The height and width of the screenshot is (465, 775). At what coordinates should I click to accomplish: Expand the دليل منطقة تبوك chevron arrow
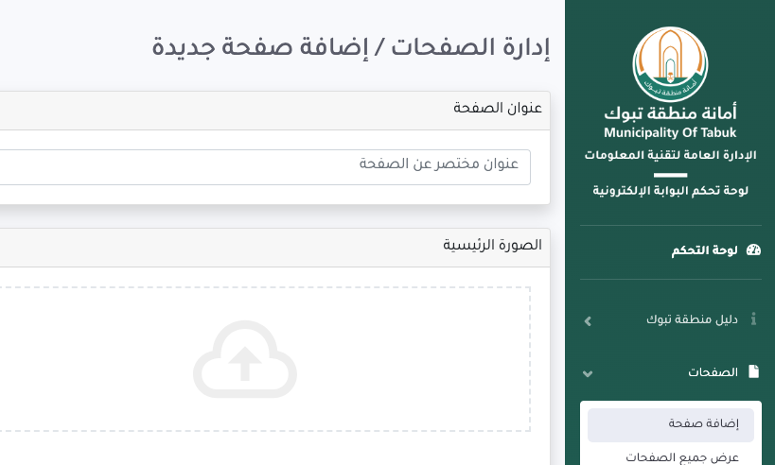click(588, 321)
